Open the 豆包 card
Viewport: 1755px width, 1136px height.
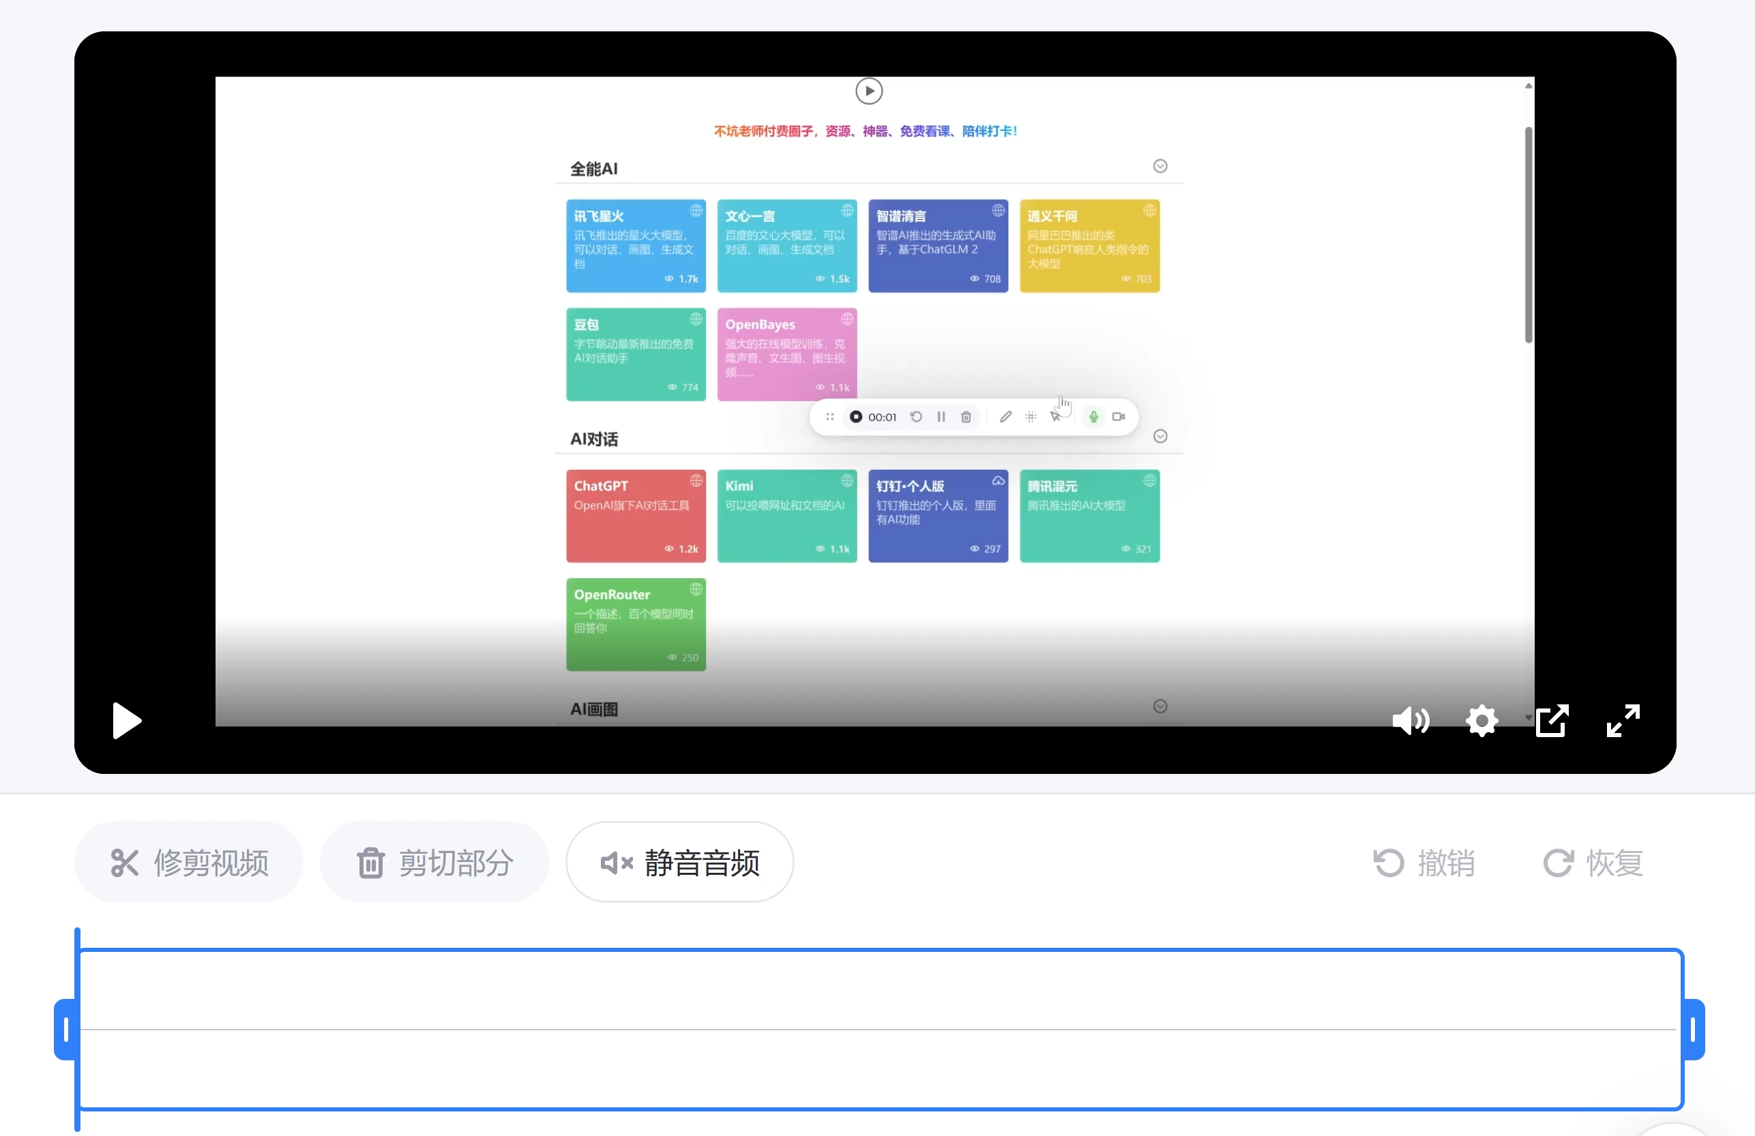[636, 355]
